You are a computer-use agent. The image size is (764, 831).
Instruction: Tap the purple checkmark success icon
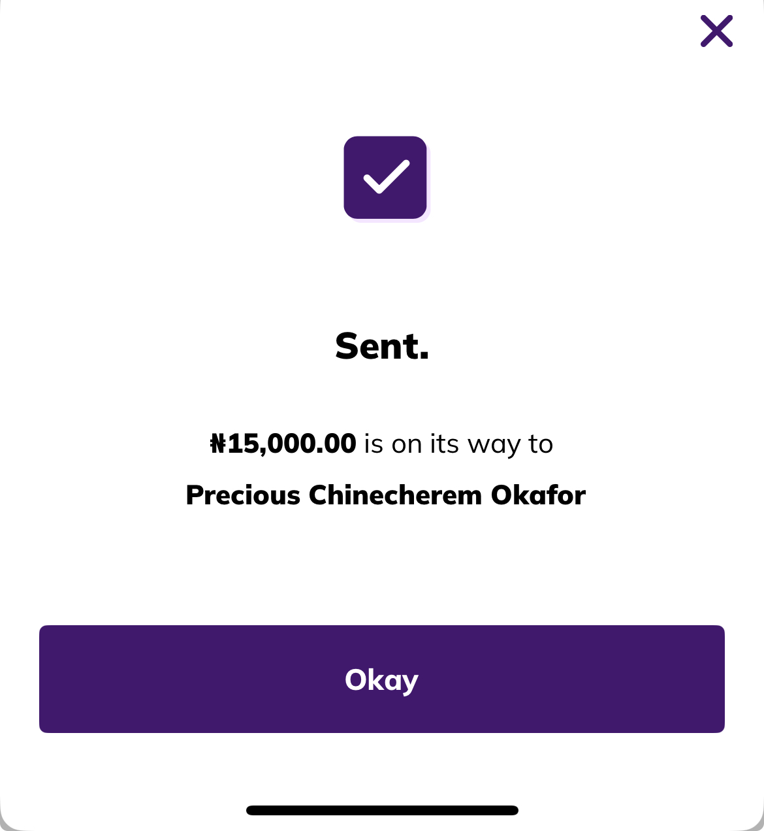click(385, 178)
